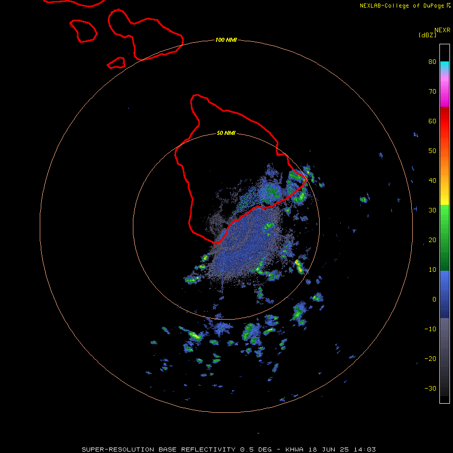Click the 30 value on the dBZ scale
Image resolution: width=453 pixels, height=453 pixels.
coord(432,210)
